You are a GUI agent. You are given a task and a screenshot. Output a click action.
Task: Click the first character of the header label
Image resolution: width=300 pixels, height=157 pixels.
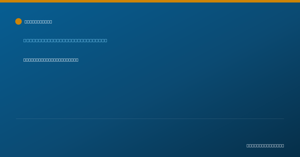click(26, 22)
